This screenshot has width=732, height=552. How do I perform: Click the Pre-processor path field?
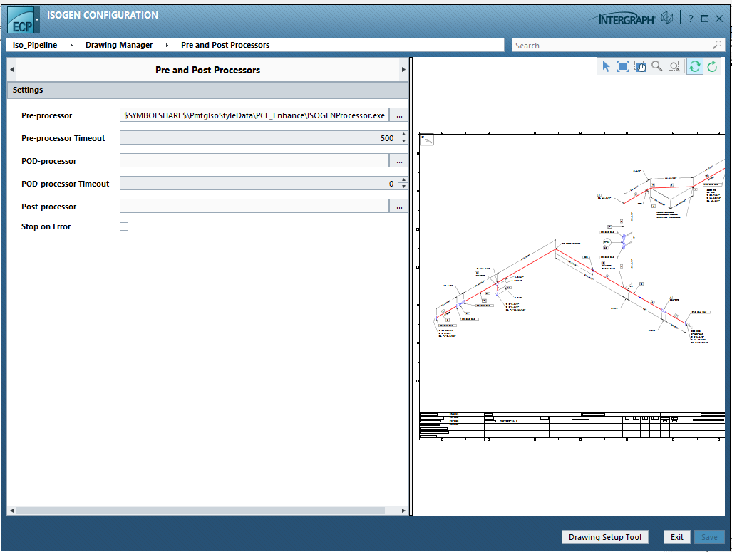pos(254,115)
